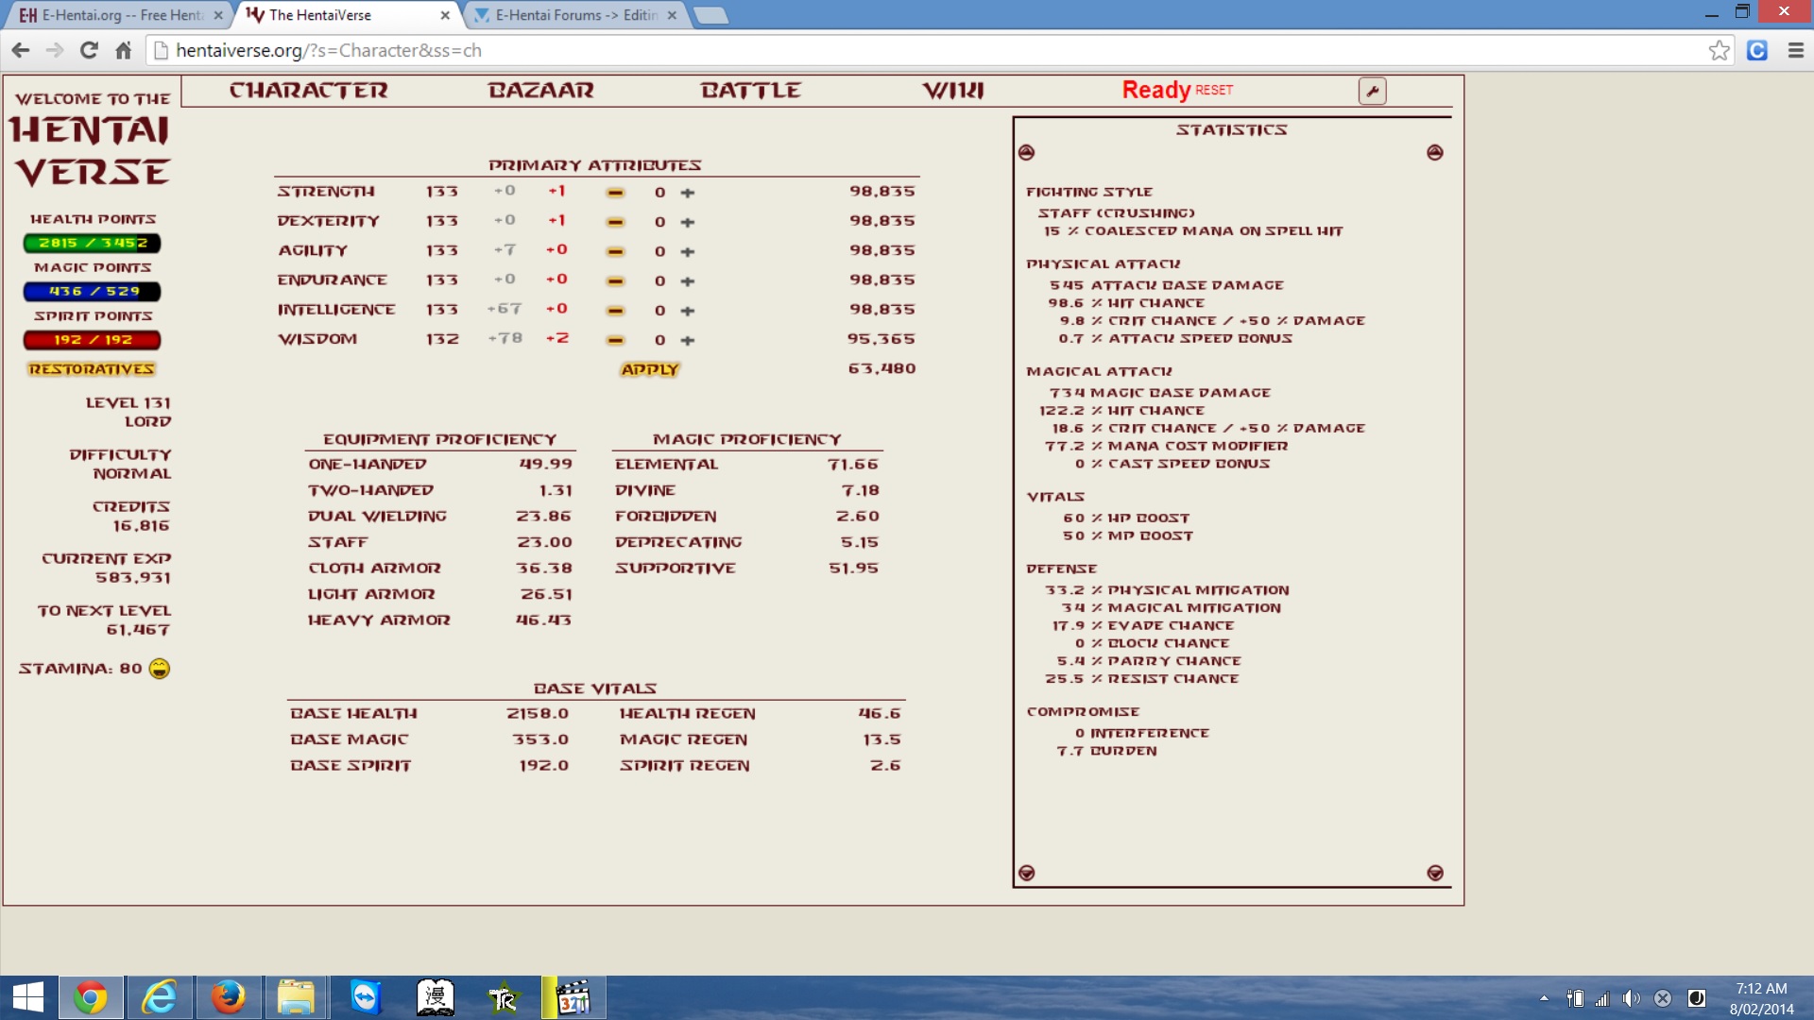This screenshot has width=1814, height=1020.
Task: Open the manga reader taskbar icon
Action: pos(435,997)
